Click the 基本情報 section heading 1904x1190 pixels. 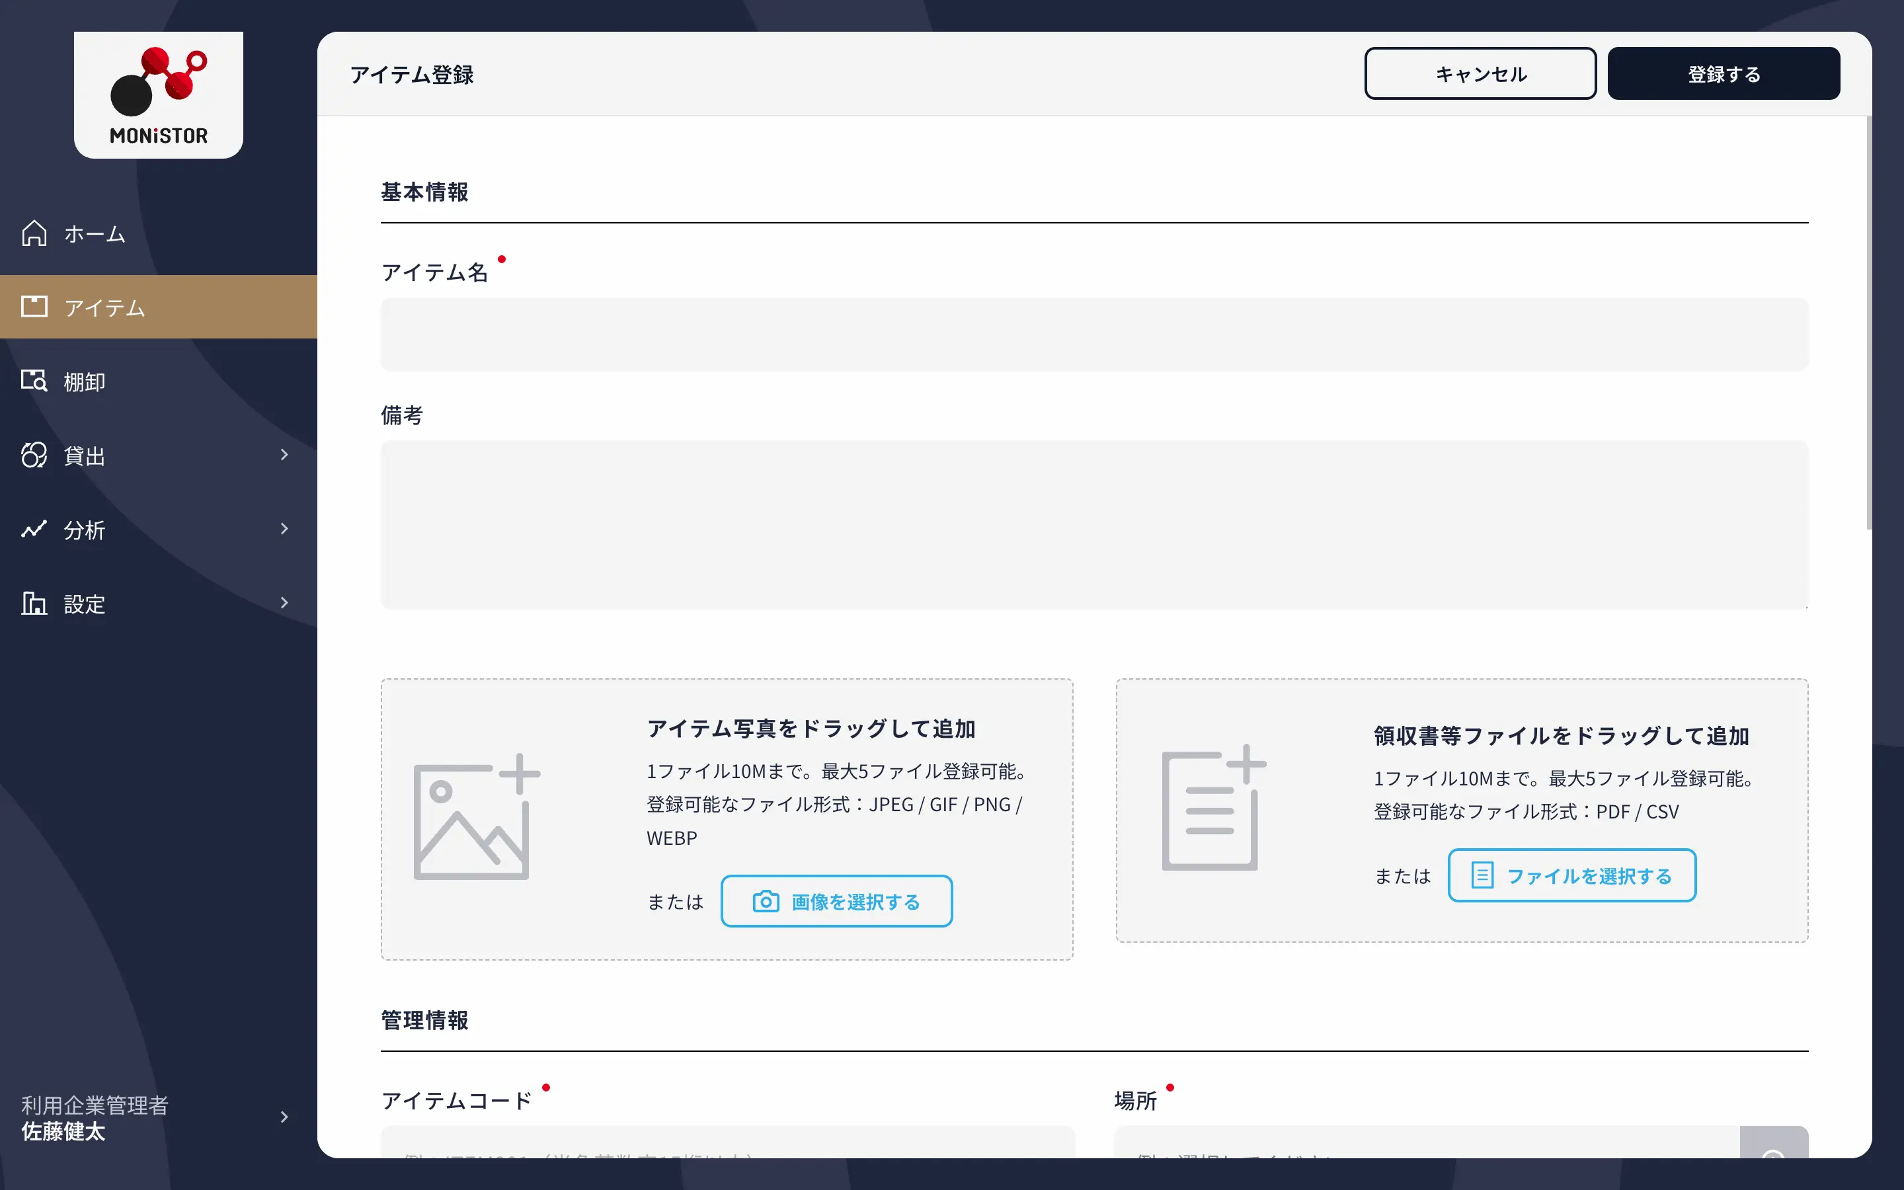pos(425,192)
